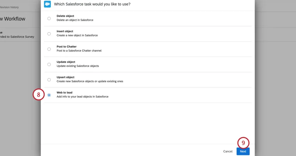Image resolution: width=296 pixels, height=156 pixels.
Task: Click the dialog heading about Salesforce task
Action: click(93, 4)
